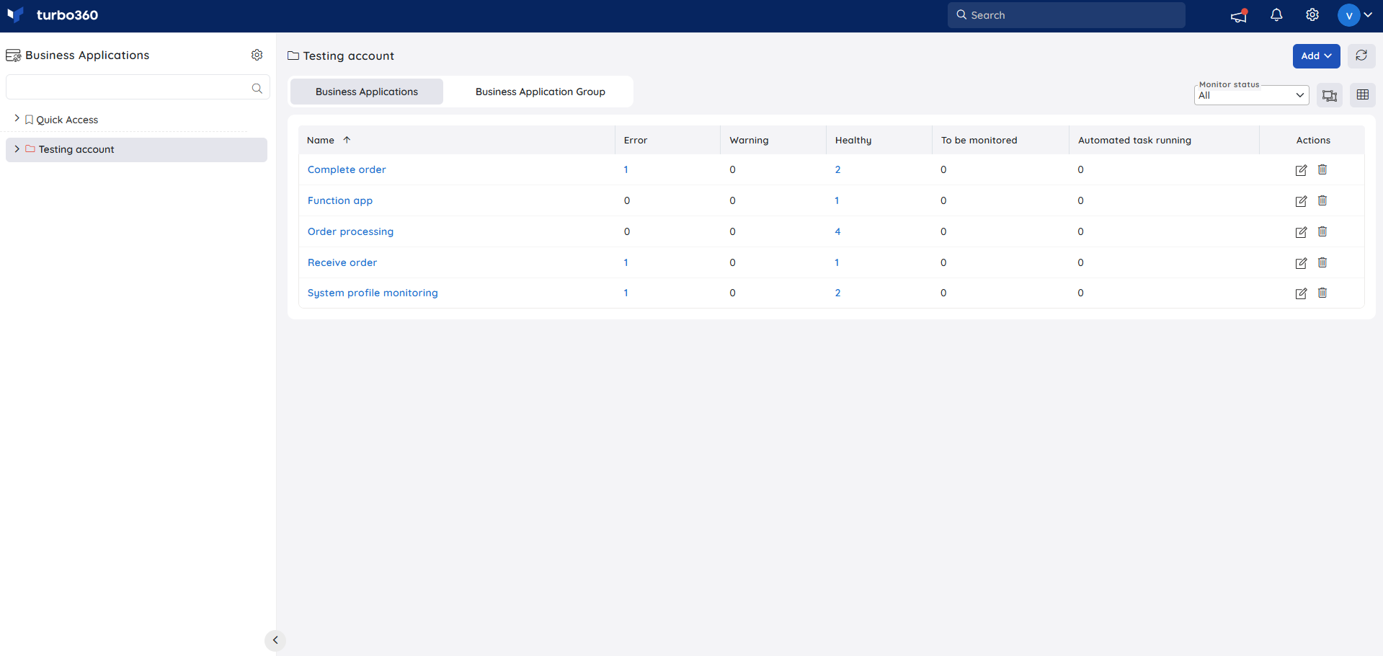Click Order processing healthy count 4
The width and height of the screenshot is (1383, 656).
(837, 231)
